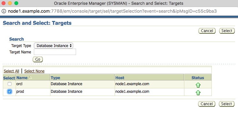Click the green up status arrow for orcl

tap(198, 85)
